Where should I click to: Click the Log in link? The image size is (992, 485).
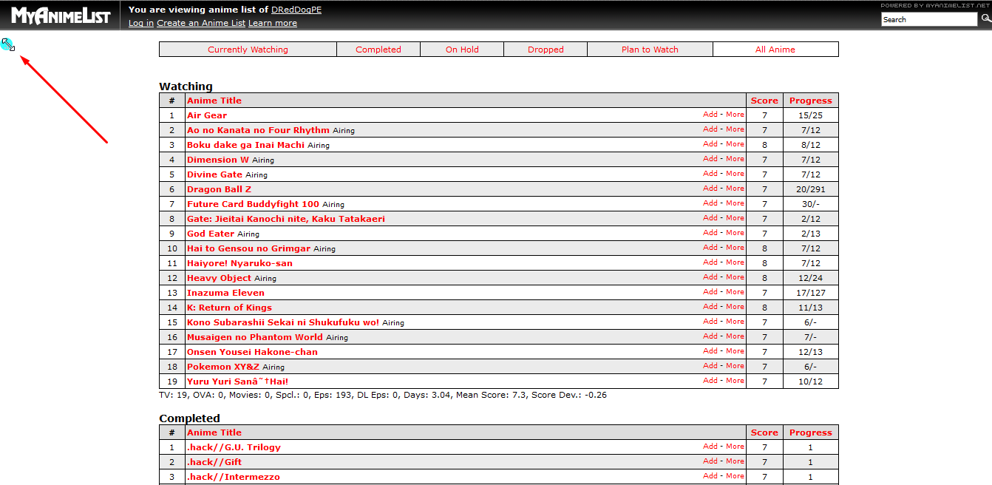(x=140, y=23)
